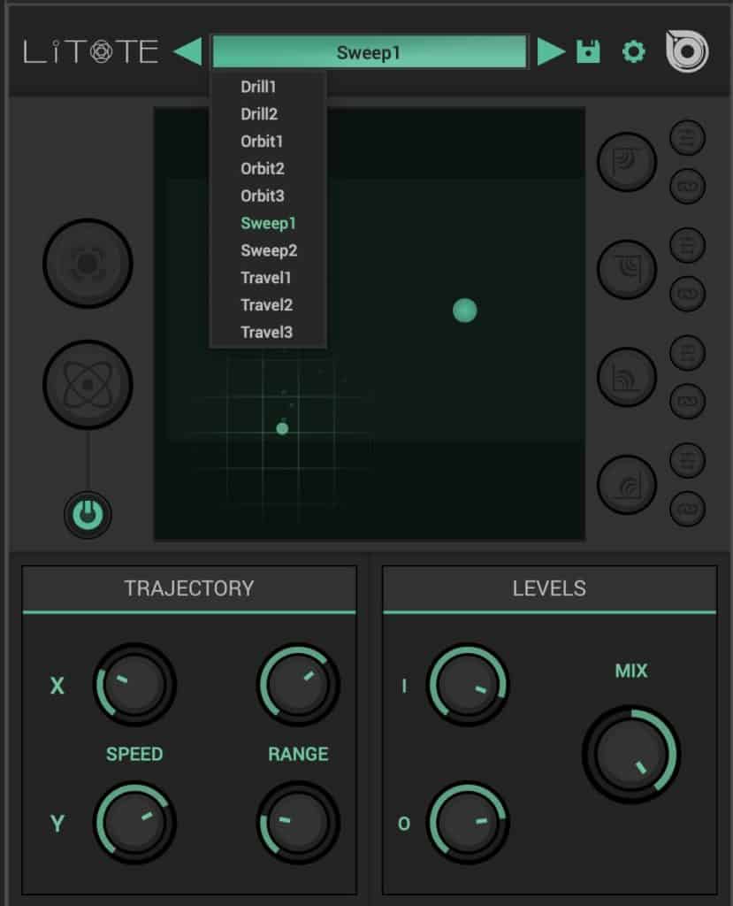Screen dimensions: 733x906
Task: Choose Sweep2 from the preset list
Action: 268,250
